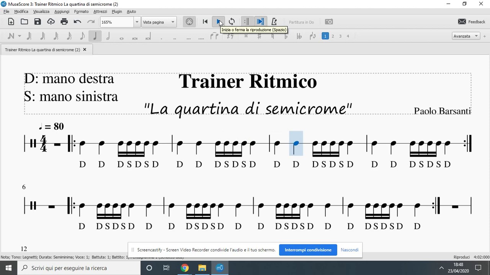This screenshot has width=490, height=275.
Task: Open the Aggiungi menu
Action: click(x=62, y=11)
